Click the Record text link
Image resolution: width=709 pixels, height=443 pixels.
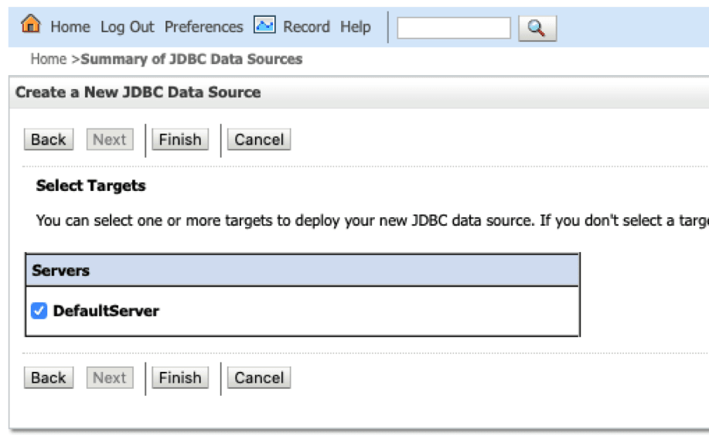click(x=306, y=27)
